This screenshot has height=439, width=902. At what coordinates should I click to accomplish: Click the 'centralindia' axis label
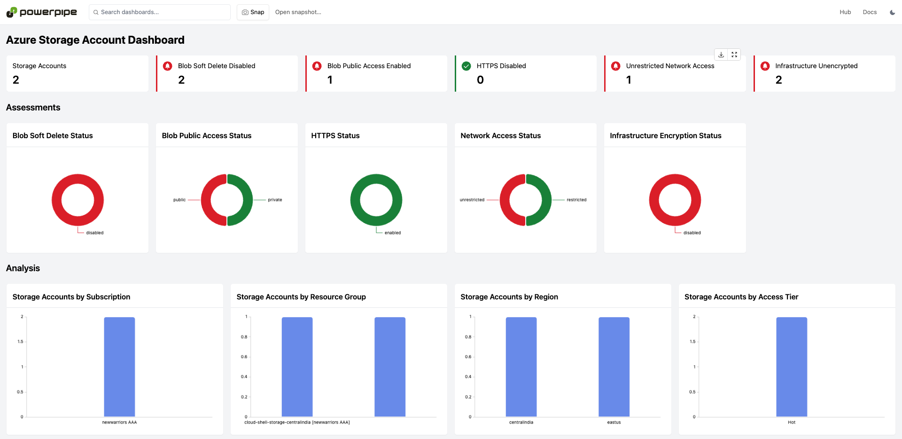pyautogui.click(x=521, y=422)
